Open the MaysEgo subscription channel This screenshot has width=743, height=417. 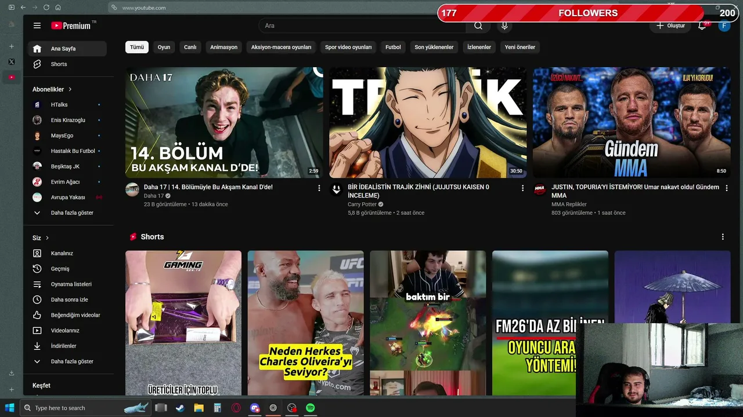click(x=67, y=136)
